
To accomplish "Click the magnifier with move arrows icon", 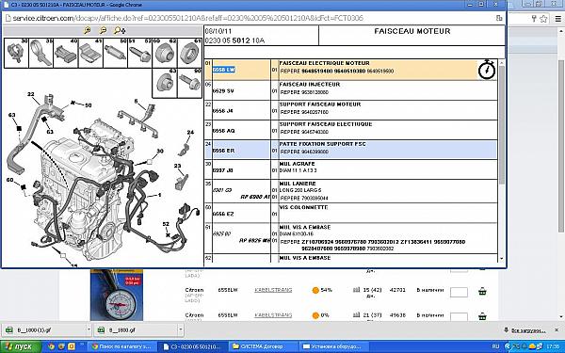I will (x=120, y=31).
